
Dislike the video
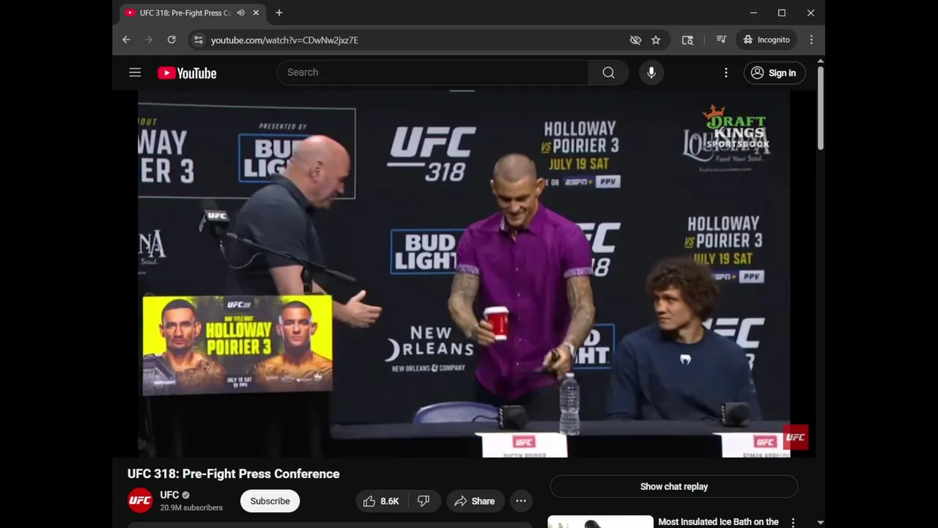(x=424, y=501)
